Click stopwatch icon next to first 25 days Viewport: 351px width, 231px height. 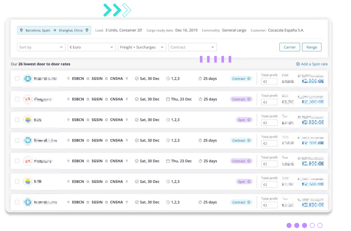click(200, 79)
